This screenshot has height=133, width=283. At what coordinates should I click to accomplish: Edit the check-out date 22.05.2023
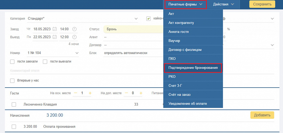pos(42,37)
